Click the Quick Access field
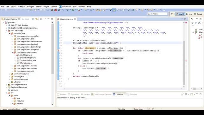Screen dimensions: 204x115 point(157,14)
